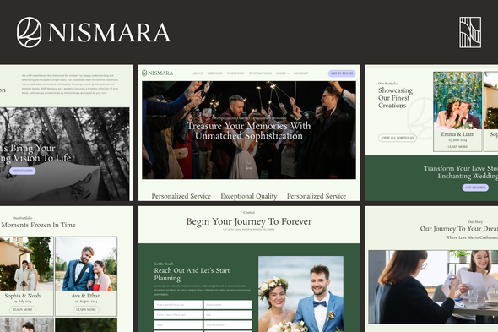Open the Testimonials nav link

tap(260, 73)
